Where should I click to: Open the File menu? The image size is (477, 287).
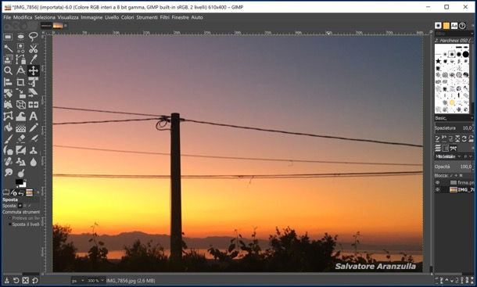pos(7,17)
